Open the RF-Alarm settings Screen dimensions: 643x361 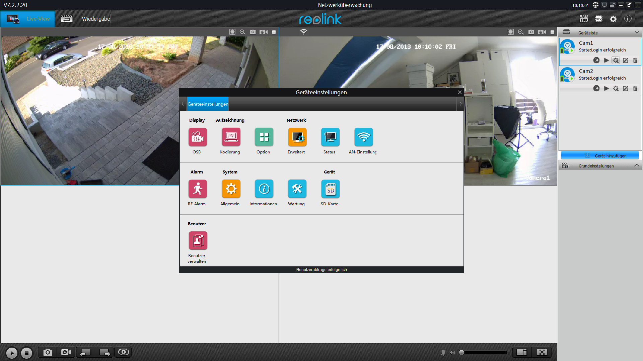click(x=197, y=189)
